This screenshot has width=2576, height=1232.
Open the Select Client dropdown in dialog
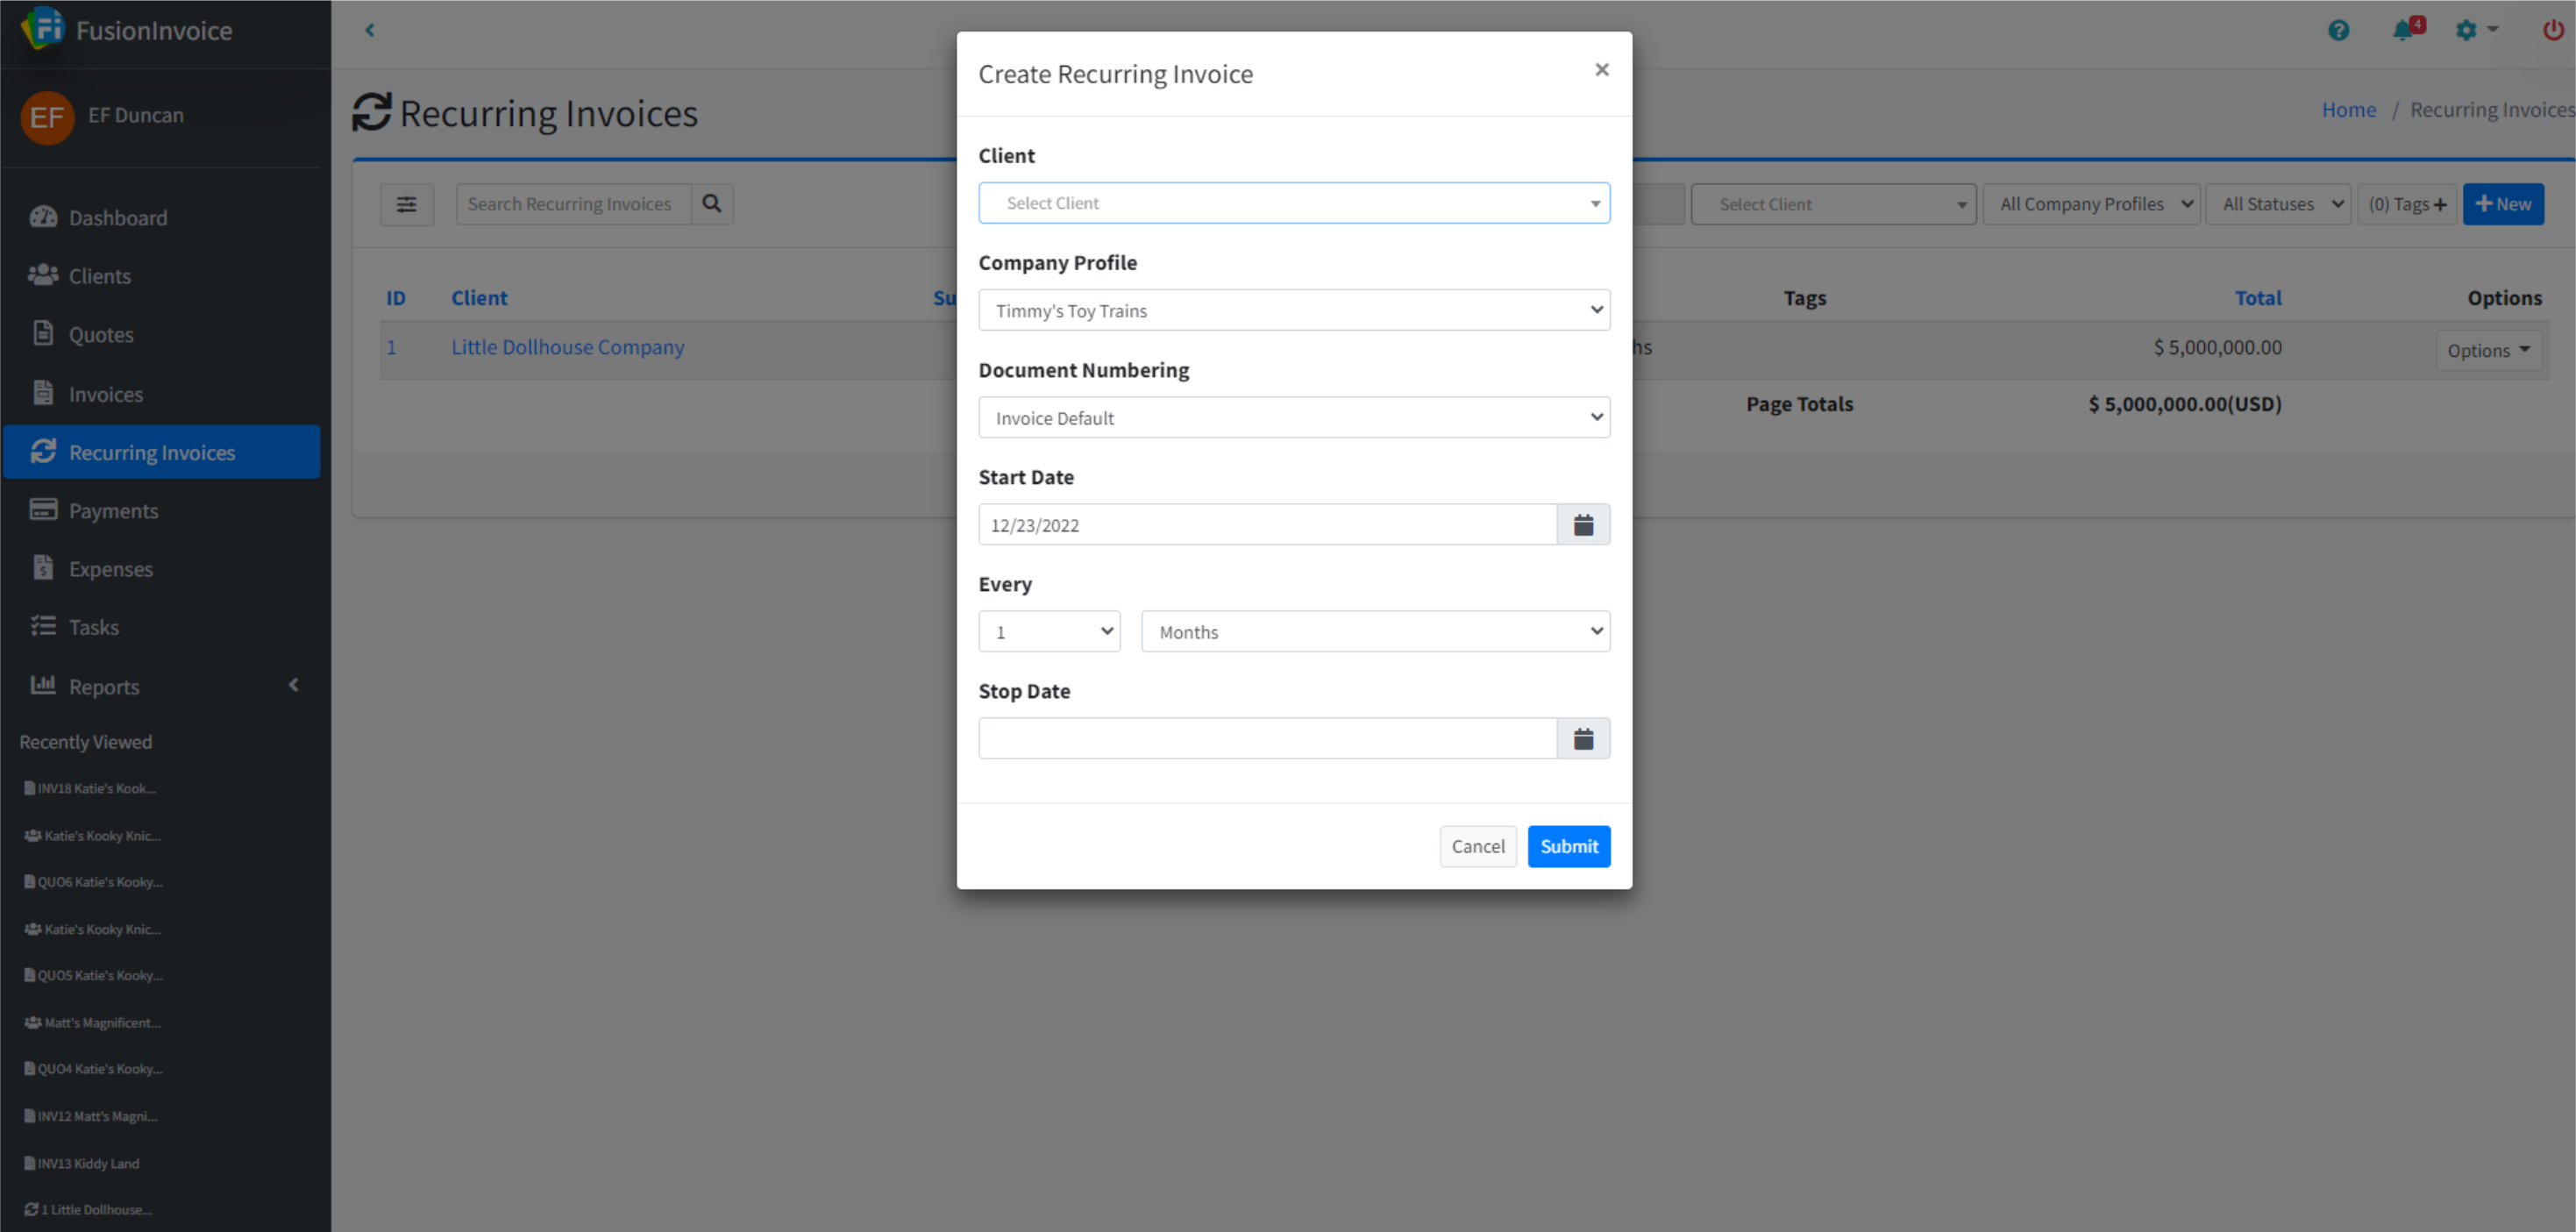tap(1293, 203)
